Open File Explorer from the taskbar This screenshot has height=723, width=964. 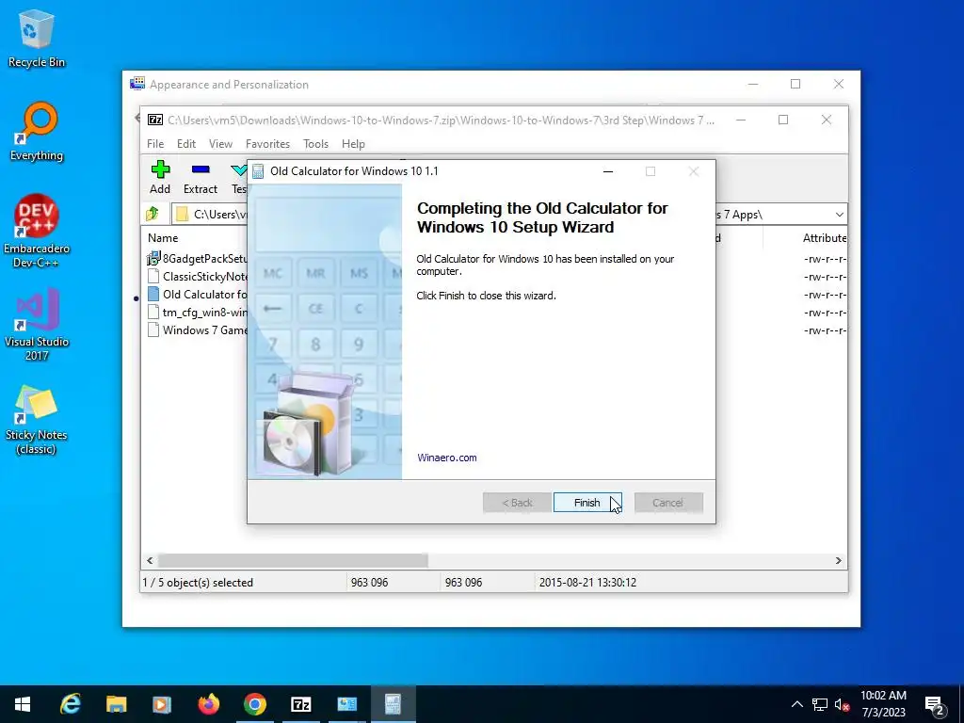pos(116,704)
